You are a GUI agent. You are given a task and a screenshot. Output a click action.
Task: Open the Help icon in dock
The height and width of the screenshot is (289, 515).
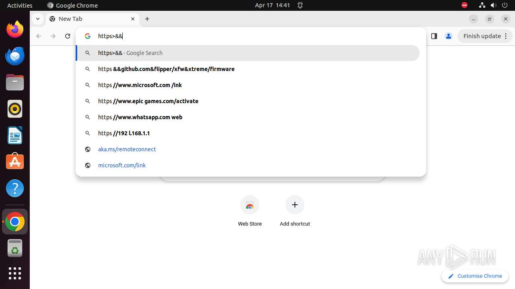click(15, 188)
